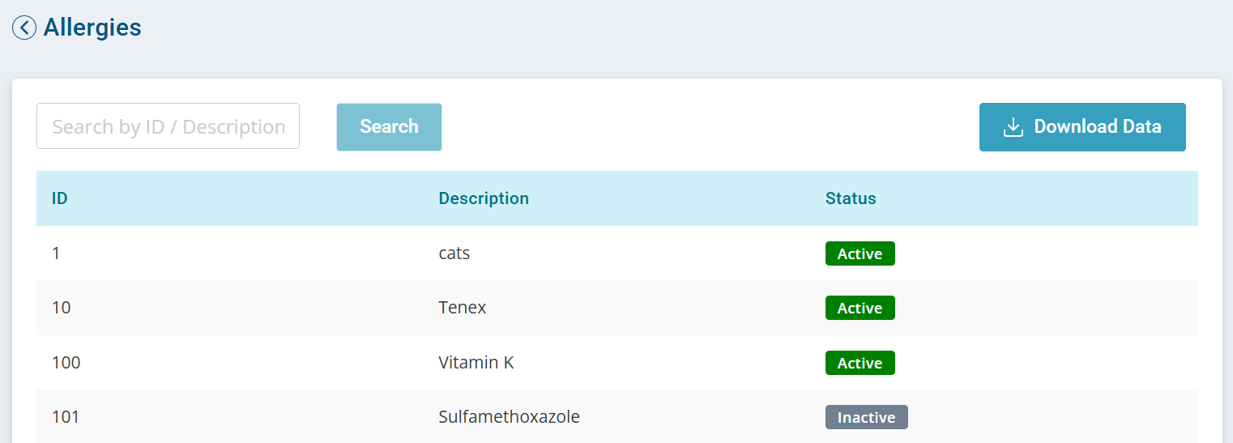Click the Active badge for cats
Screen dimensions: 1233x443
click(x=860, y=253)
